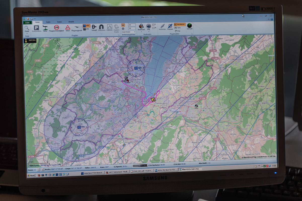Click the second range circle value 30
The image size is (302, 201).
pyautogui.click(x=132, y=28)
